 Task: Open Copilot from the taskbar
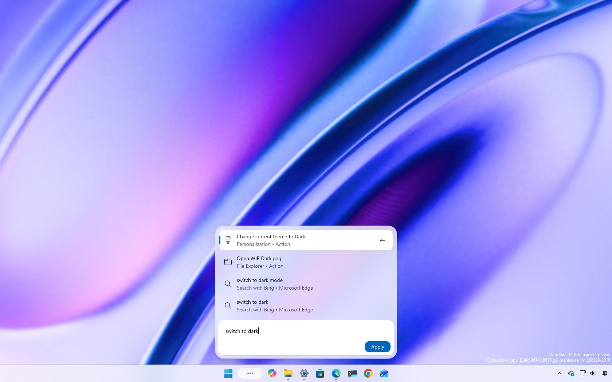272,373
